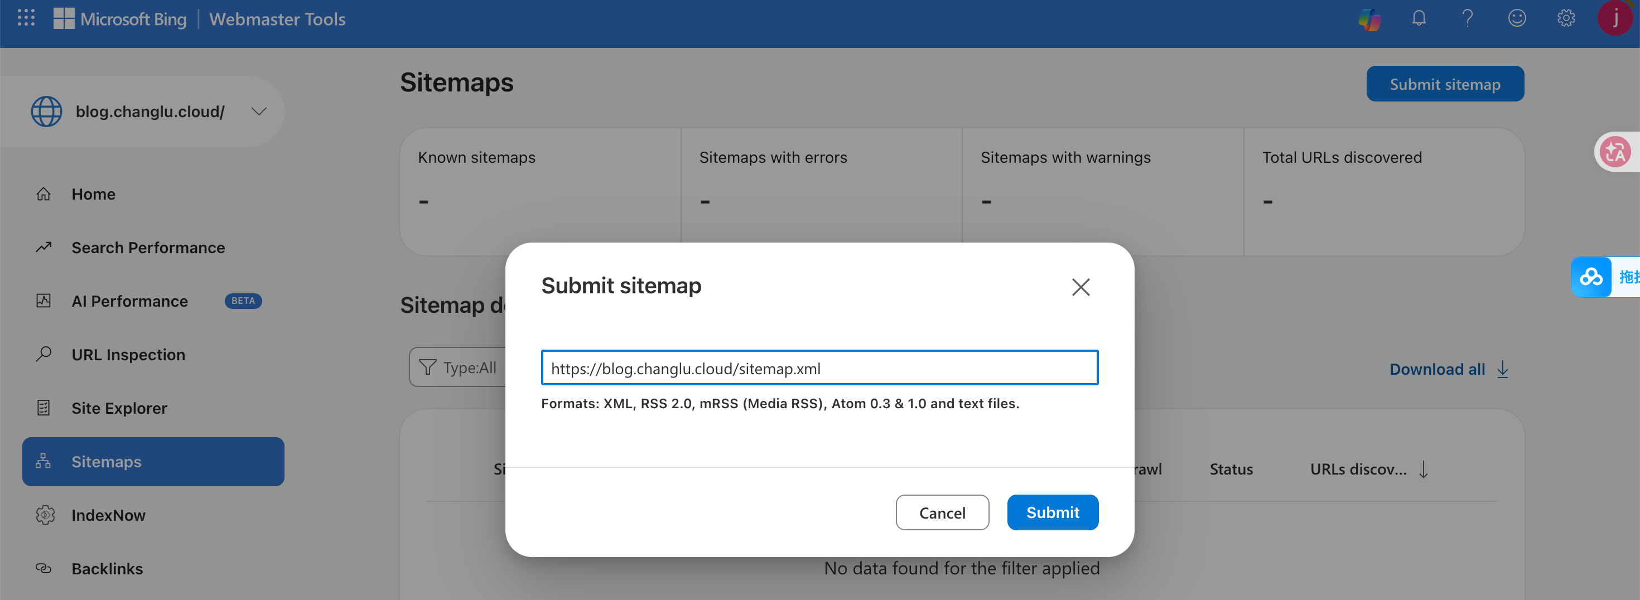Open the Type:All filter

click(458, 367)
